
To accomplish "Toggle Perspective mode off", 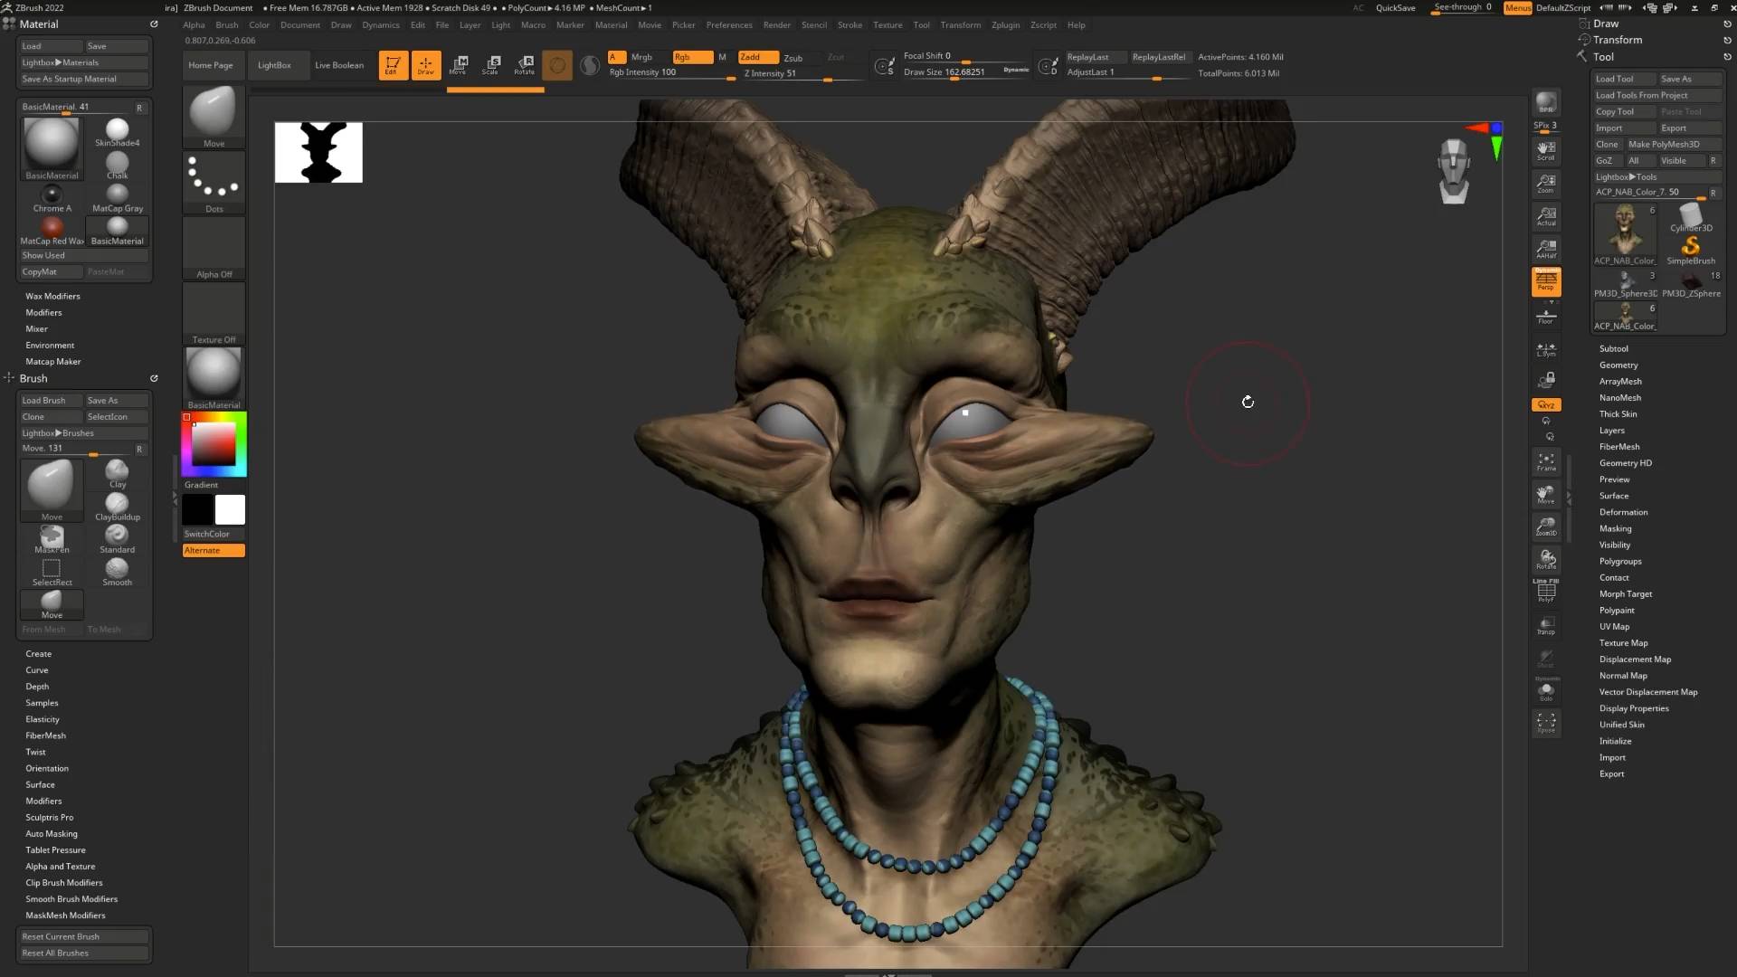I will point(1546,281).
